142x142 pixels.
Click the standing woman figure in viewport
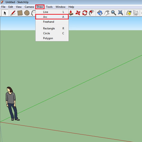point(12,104)
